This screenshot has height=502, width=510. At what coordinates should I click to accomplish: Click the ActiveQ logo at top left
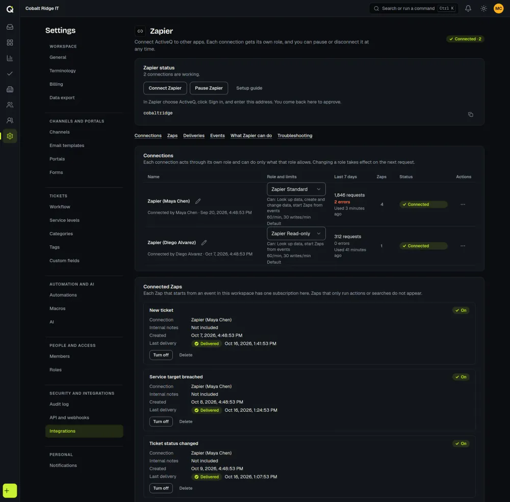tap(10, 9)
